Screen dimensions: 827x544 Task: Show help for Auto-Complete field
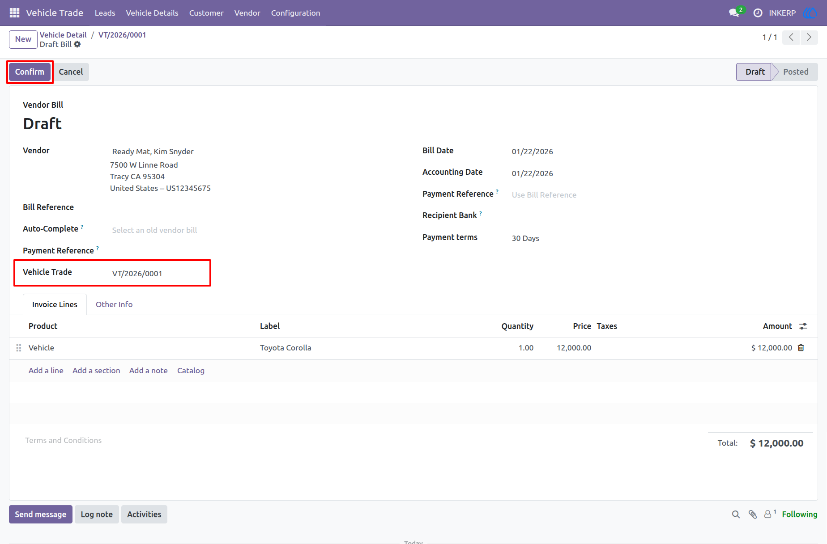pyautogui.click(x=82, y=227)
